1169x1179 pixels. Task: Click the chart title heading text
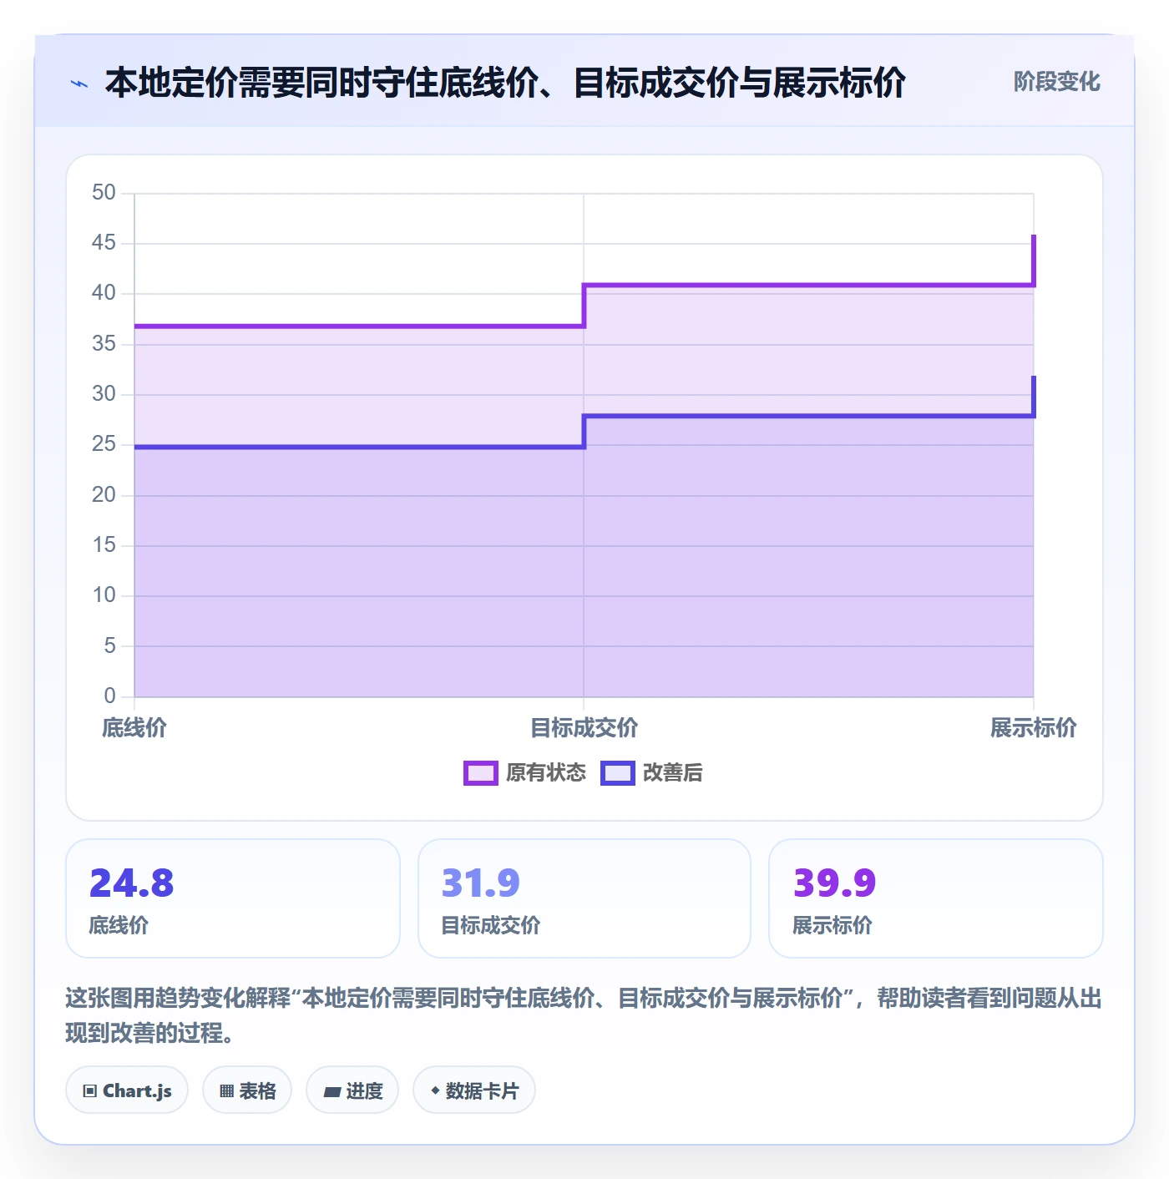[505, 83]
